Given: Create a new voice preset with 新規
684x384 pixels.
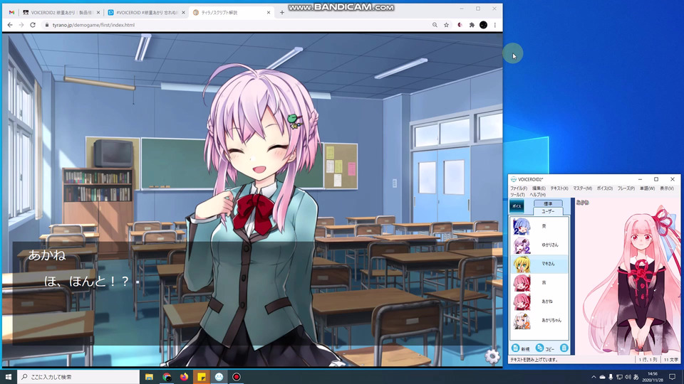Looking at the screenshot, I should pos(521,348).
